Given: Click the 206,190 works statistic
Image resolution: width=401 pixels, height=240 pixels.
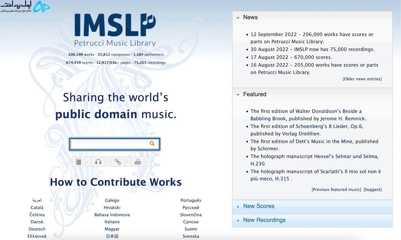Looking at the screenshot, I should pyautogui.click(x=81, y=54).
